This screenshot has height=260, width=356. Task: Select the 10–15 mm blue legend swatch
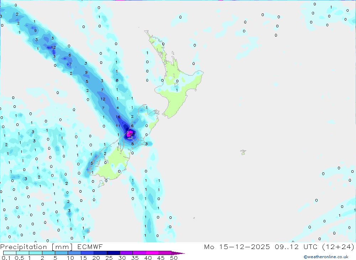pos(74,253)
